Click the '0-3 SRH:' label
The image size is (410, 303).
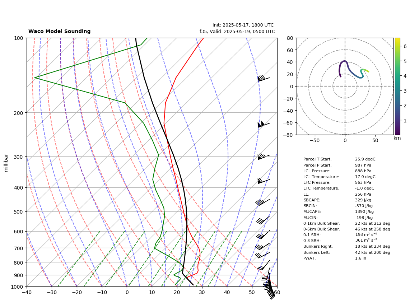(312, 241)
